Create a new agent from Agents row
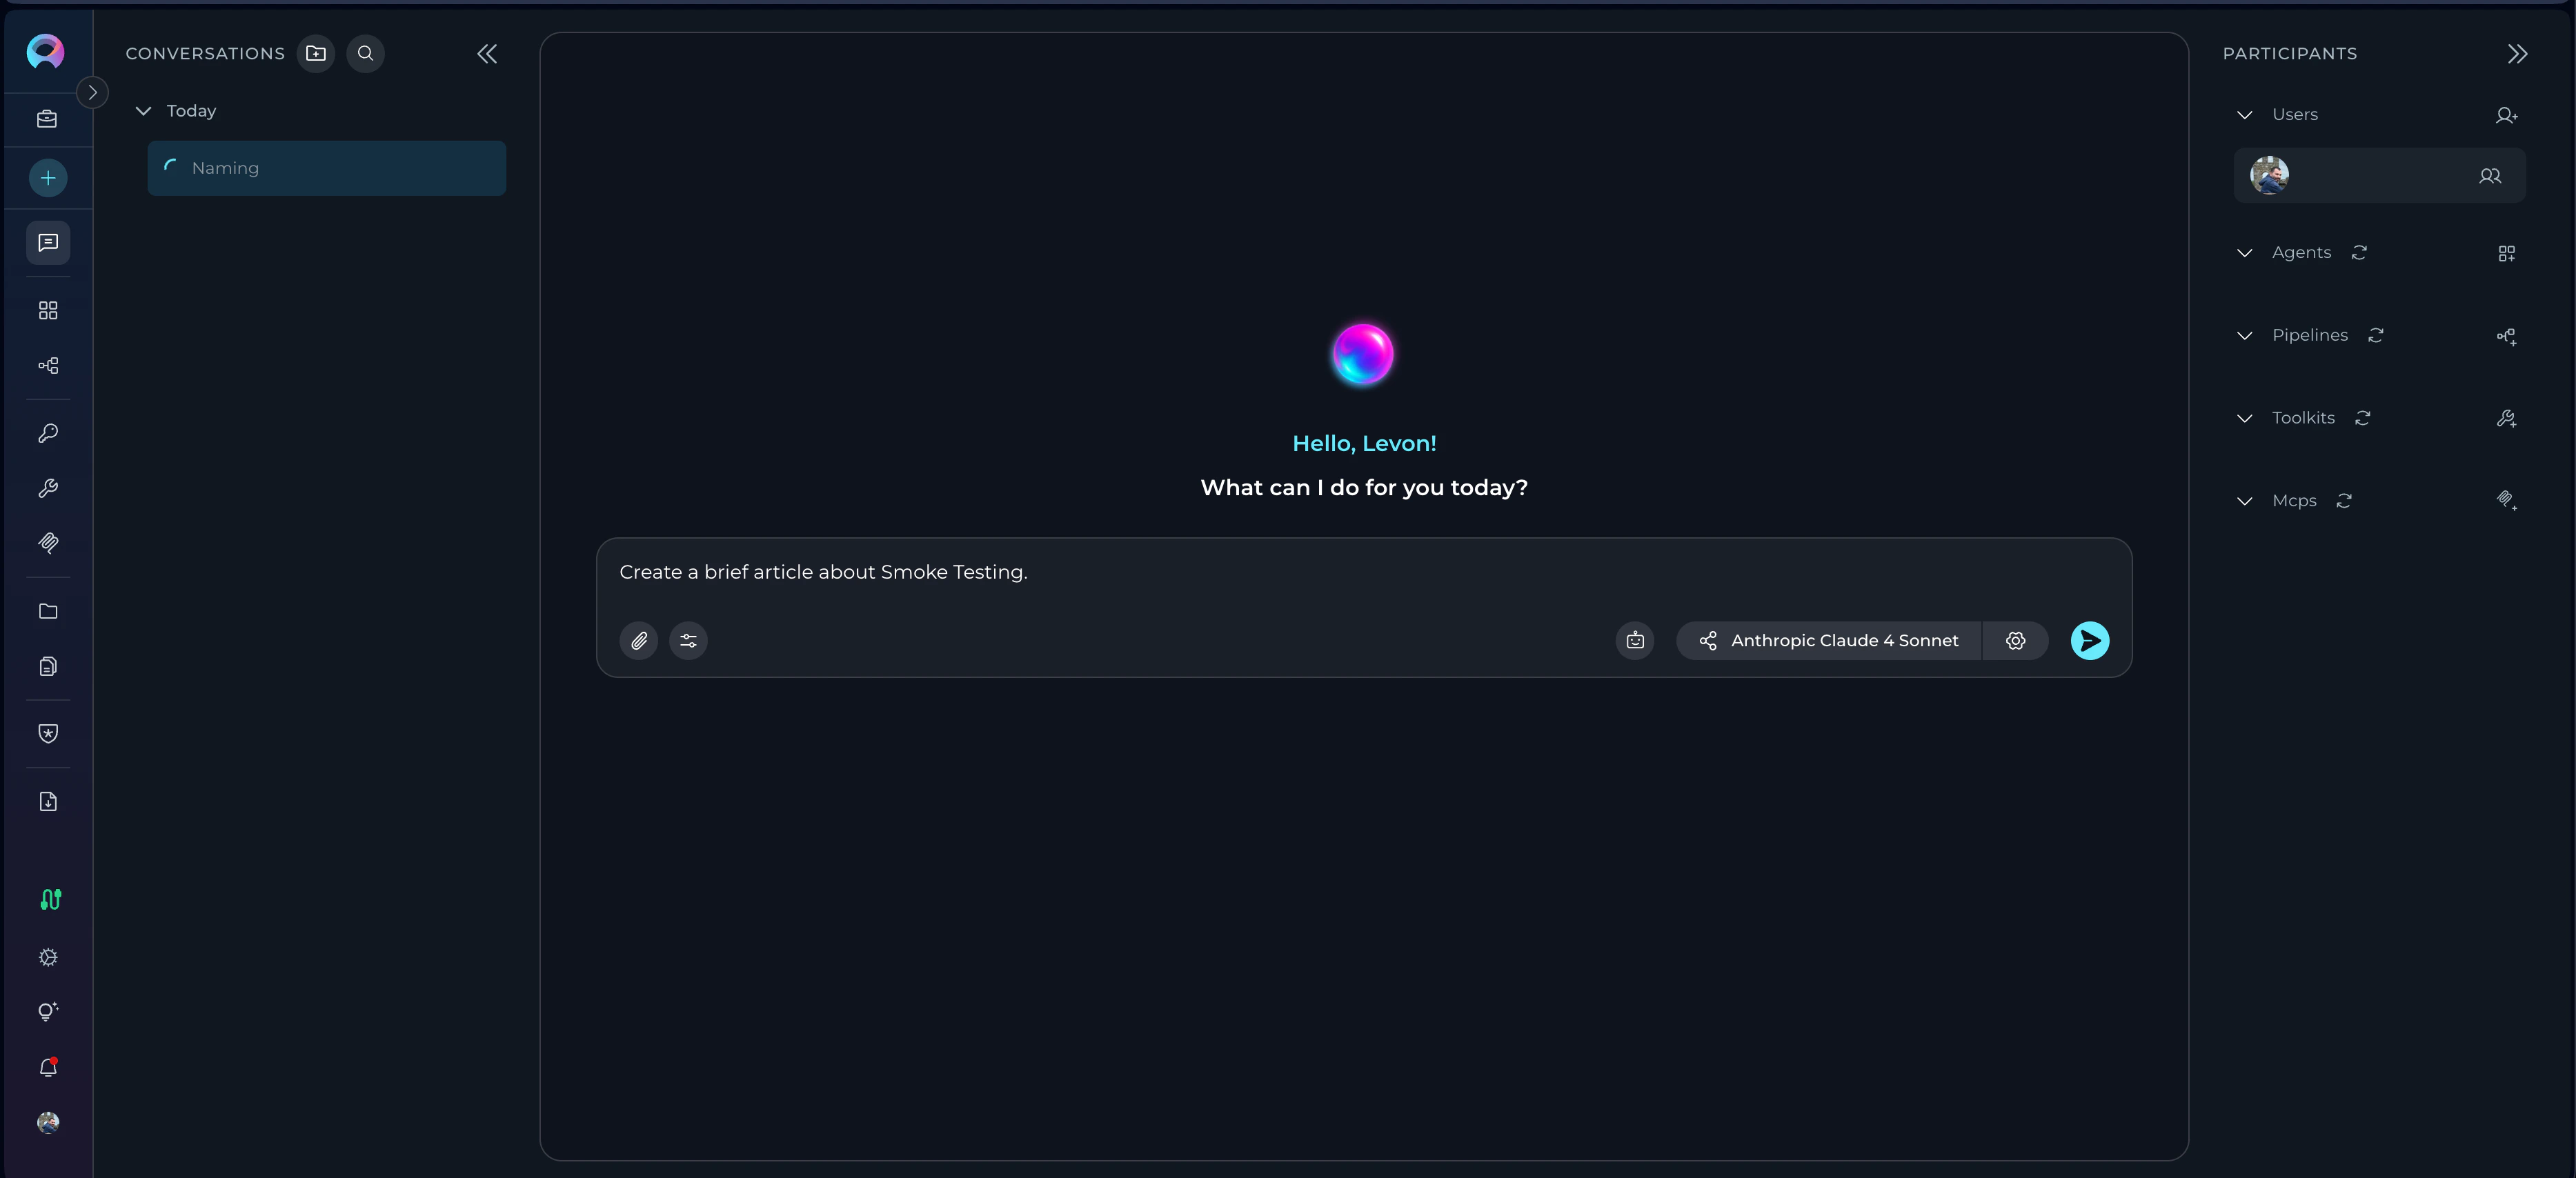The height and width of the screenshot is (1178, 2576). pyautogui.click(x=2507, y=253)
